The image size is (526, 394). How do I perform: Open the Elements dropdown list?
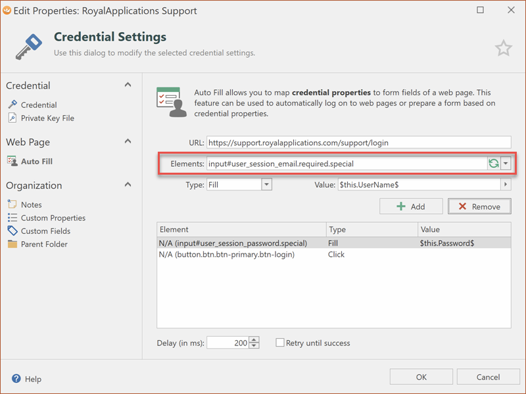[x=505, y=164]
